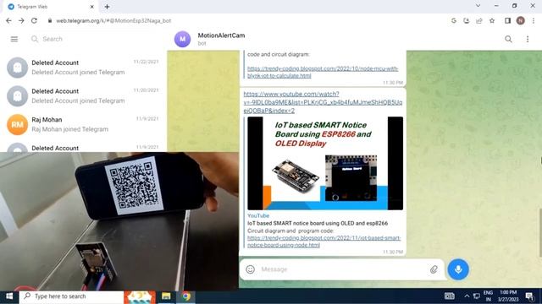Open the trendy-coding node-mcu-with-blynk link
This screenshot has width=542, height=304.
click(323, 72)
